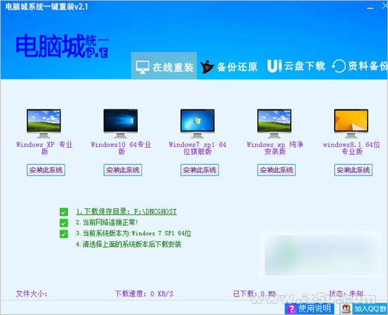Open the 云盘下载 tab

(296, 66)
